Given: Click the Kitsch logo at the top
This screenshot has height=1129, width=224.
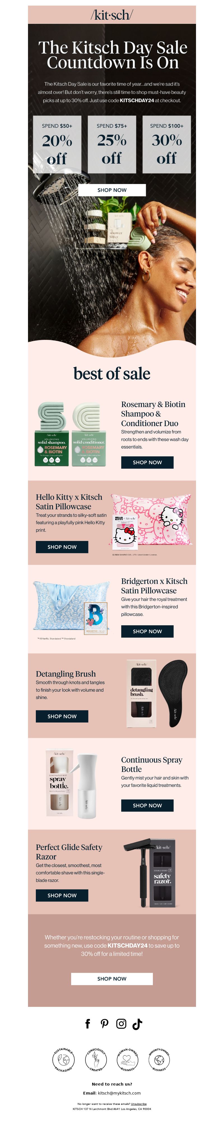Looking at the screenshot, I should (112, 15).
